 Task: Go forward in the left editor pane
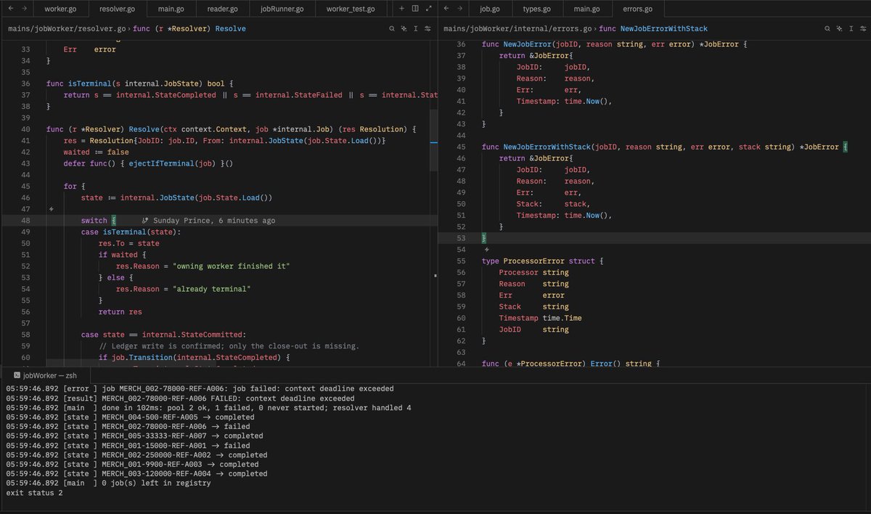click(x=26, y=9)
